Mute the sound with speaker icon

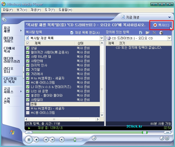[x=62, y=140]
